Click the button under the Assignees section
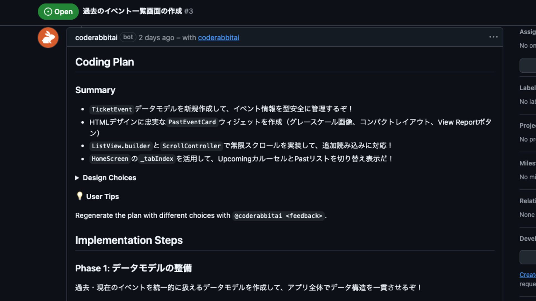Image resolution: width=536 pixels, height=301 pixels. (528, 65)
